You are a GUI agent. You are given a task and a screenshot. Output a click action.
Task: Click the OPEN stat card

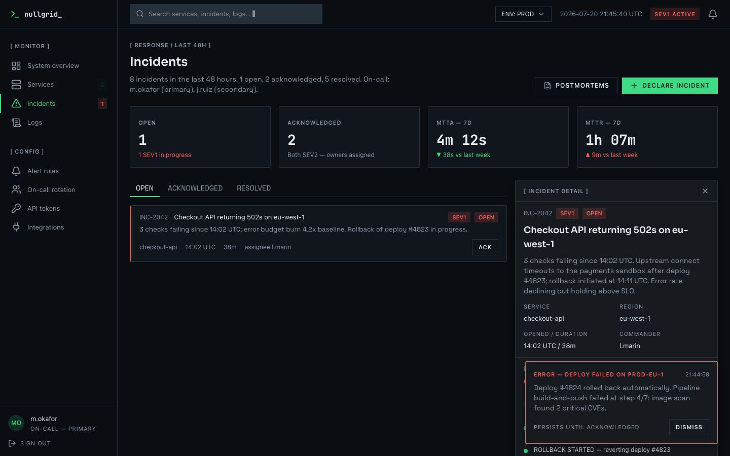tap(200, 137)
